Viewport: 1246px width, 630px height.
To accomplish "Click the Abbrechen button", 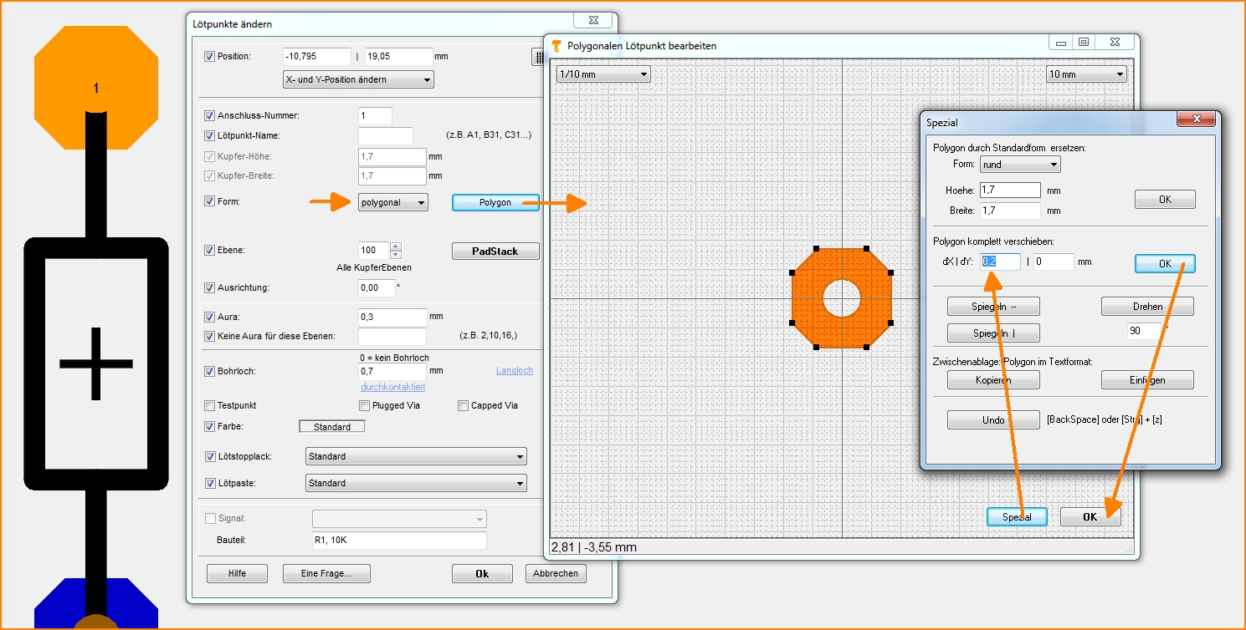I will point(556,574).
